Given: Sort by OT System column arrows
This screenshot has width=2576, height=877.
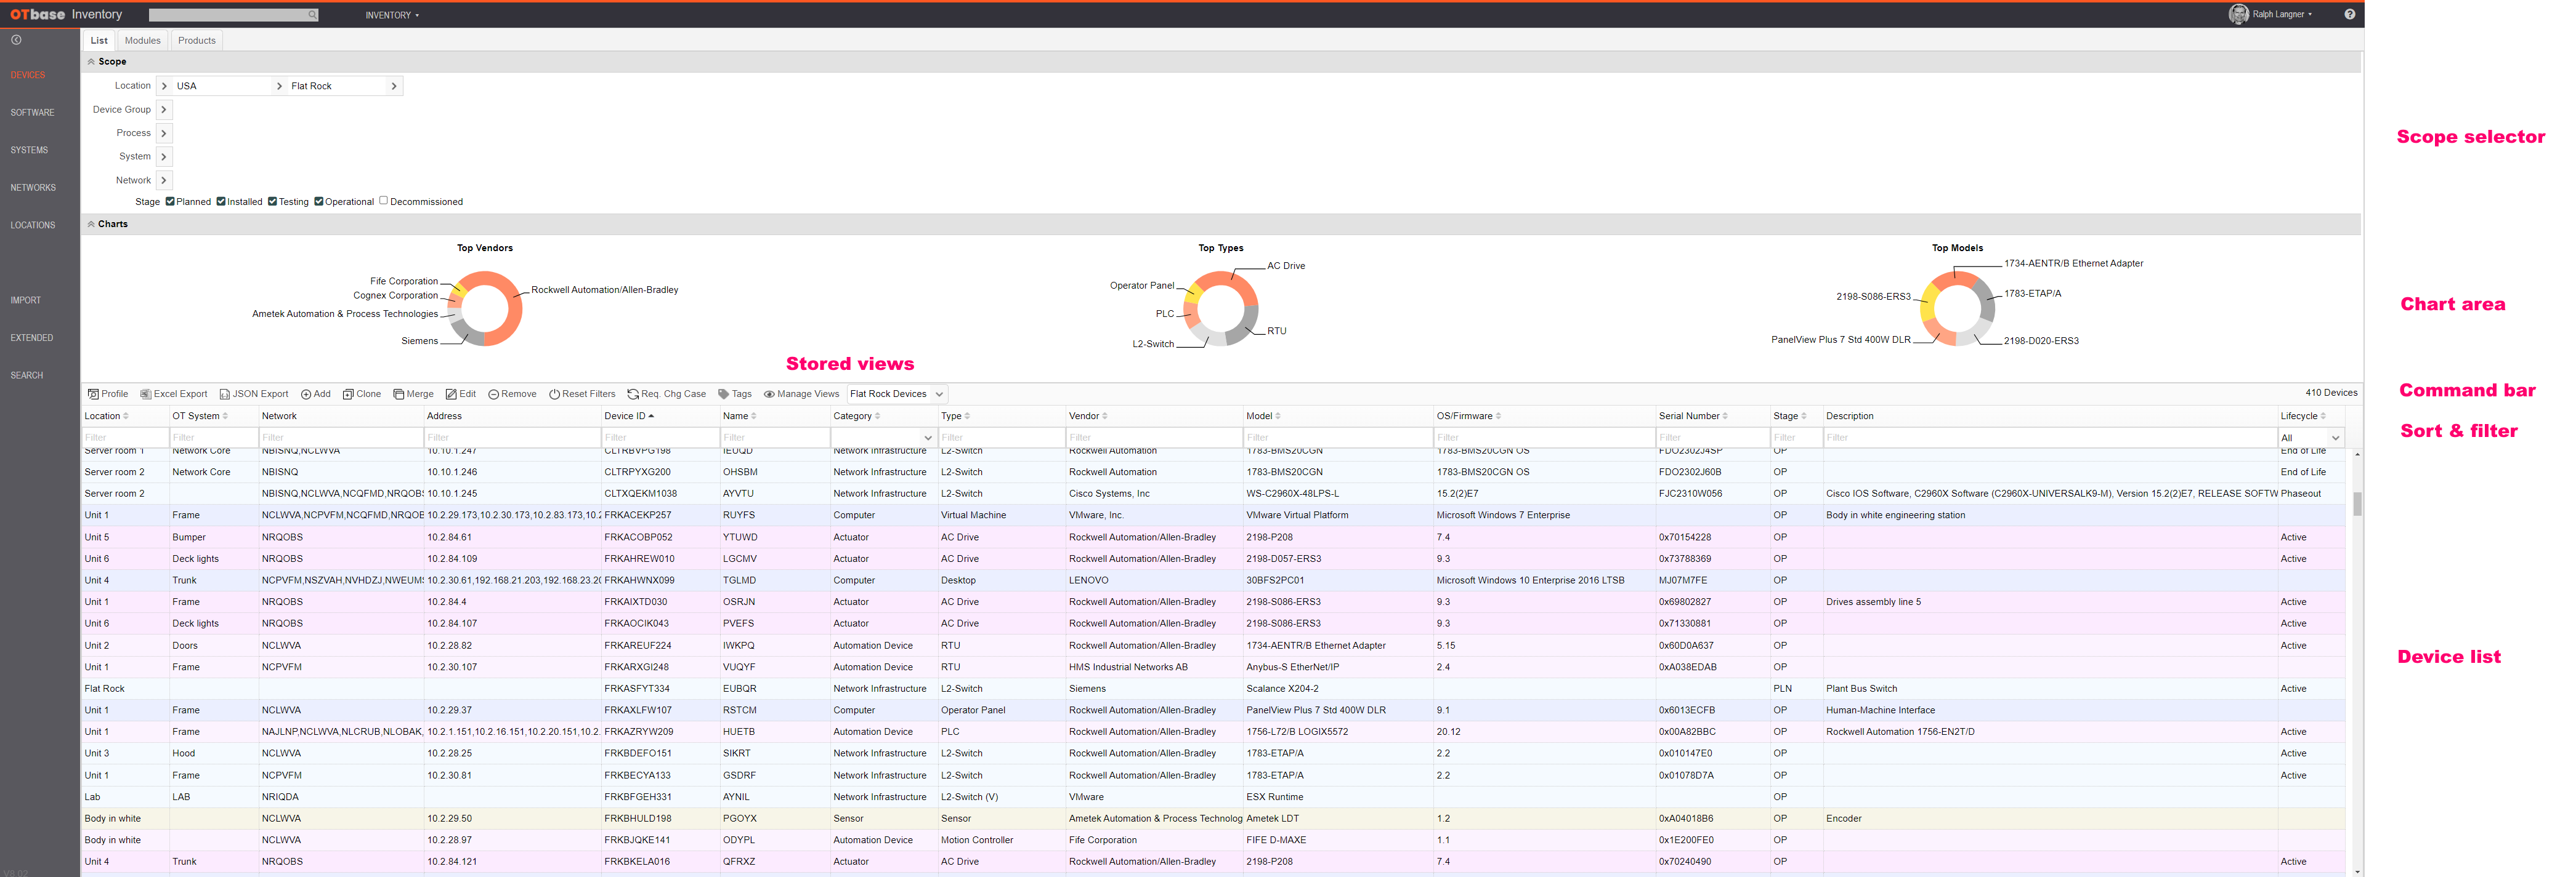Looking at the screenshot, I should [225, 417].
